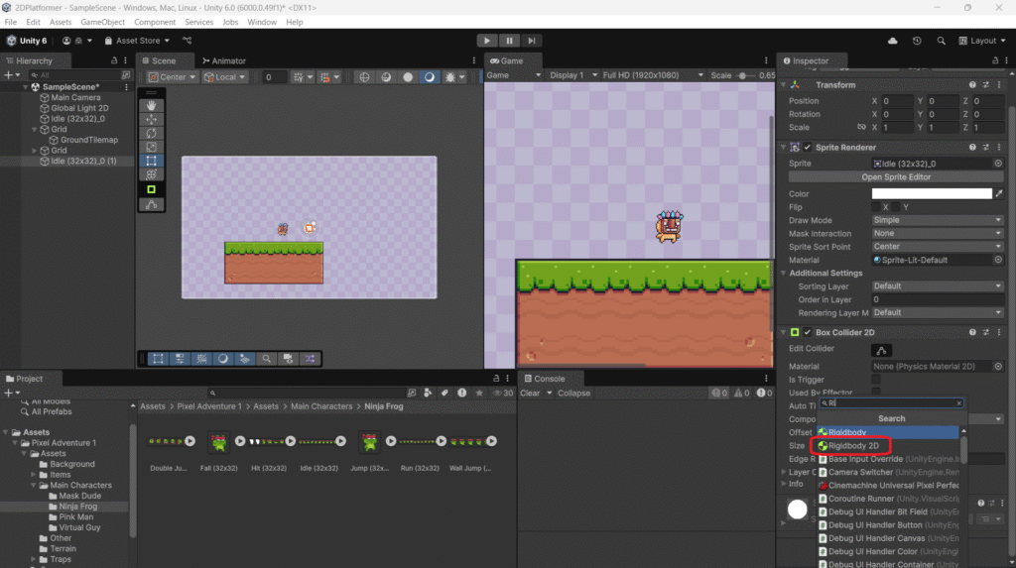Viewport: 1016px width, 568px height.
Task: Click the Clear button in Console
Action: [530, 393]
